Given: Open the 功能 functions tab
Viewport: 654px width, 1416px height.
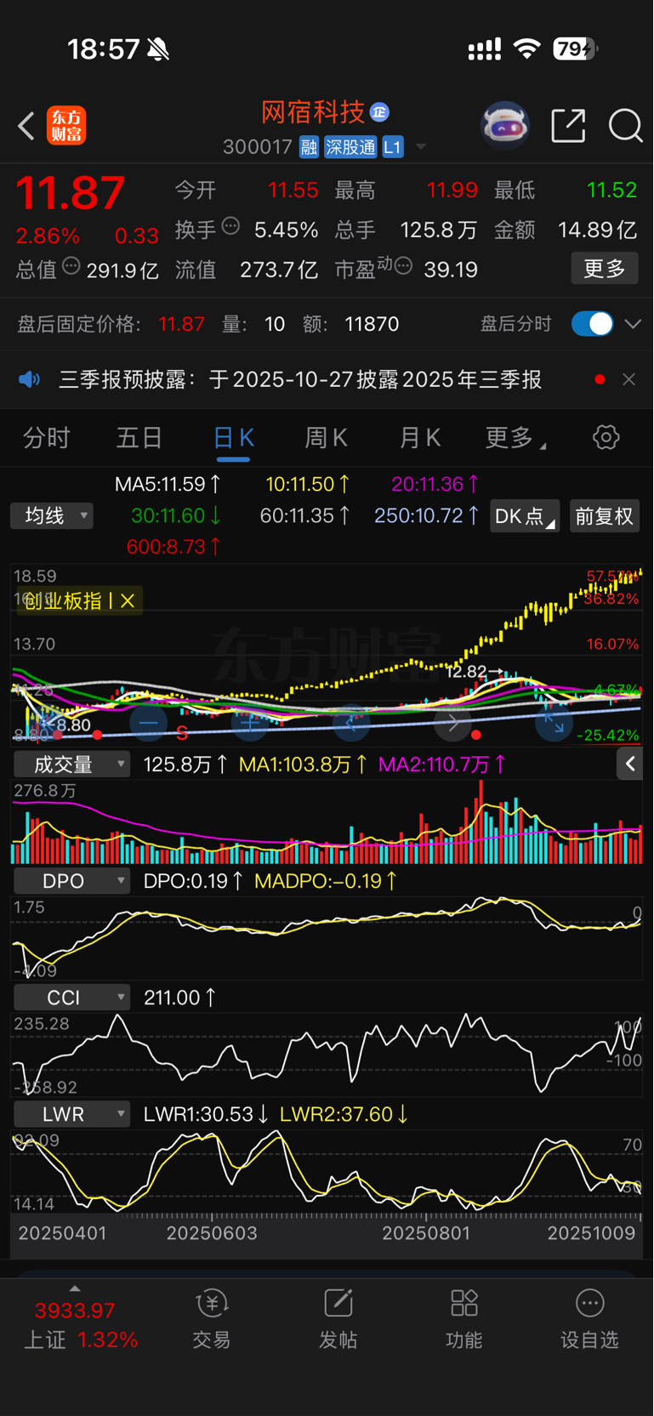Looking at the screenshot, I should (463, 1318).
